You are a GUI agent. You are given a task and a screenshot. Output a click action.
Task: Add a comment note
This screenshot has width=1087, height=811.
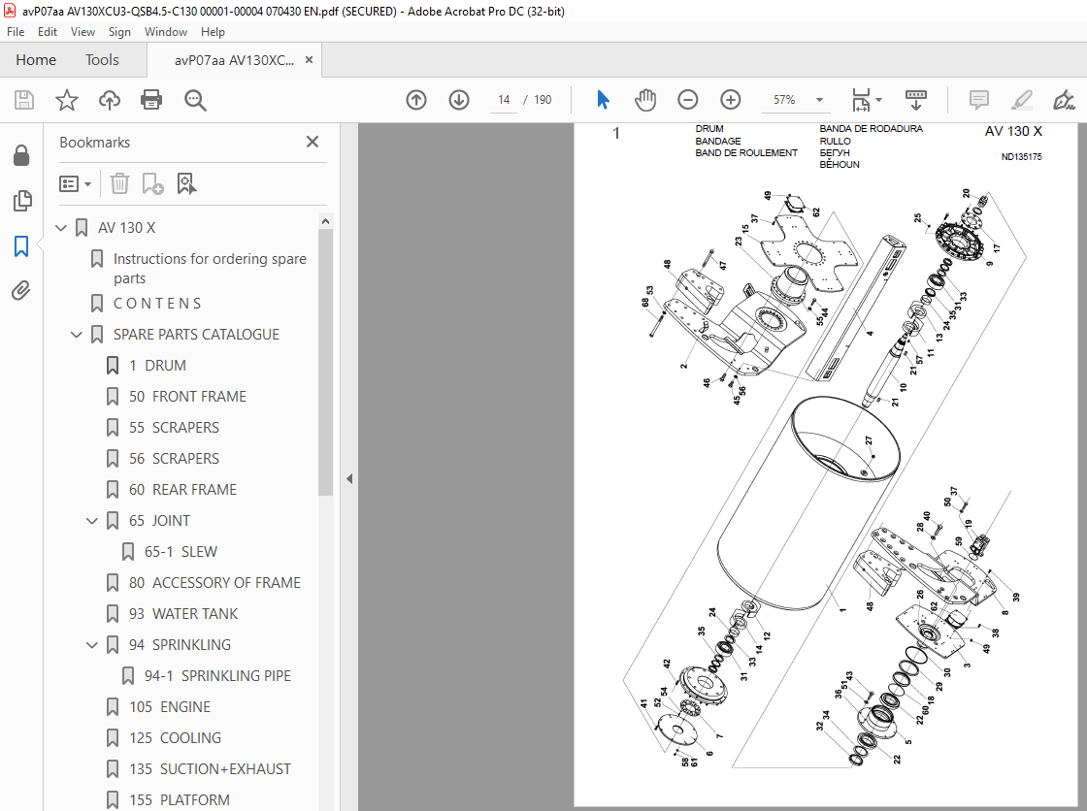tap(979, 100)
